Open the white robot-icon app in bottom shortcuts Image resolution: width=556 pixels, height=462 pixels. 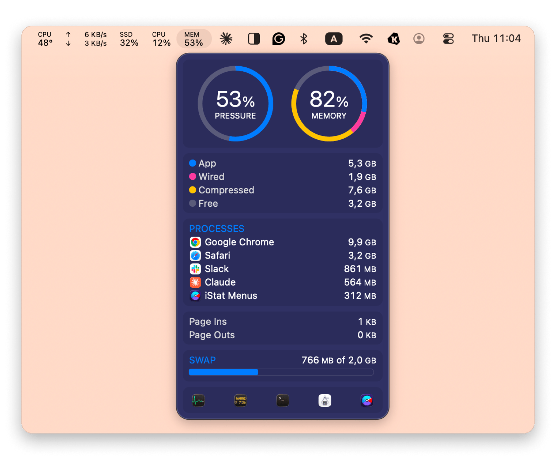click(325, 400)
